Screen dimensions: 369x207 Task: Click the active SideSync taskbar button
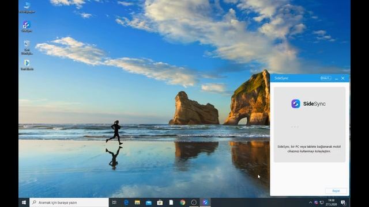205,202
